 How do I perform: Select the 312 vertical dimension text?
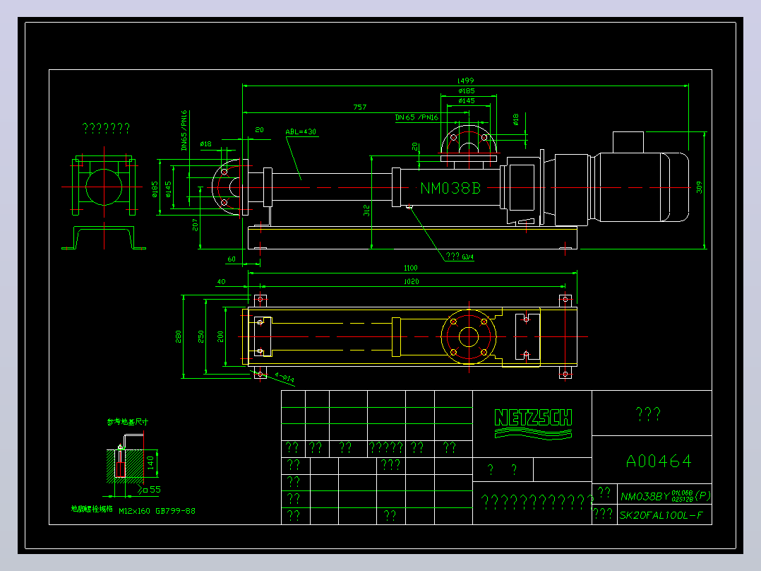(366, 211)
